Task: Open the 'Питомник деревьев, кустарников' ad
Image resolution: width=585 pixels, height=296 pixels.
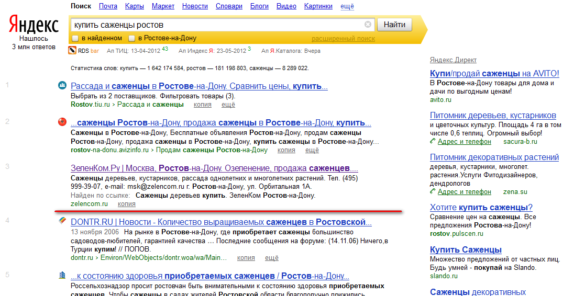Action: pos(493,116)
